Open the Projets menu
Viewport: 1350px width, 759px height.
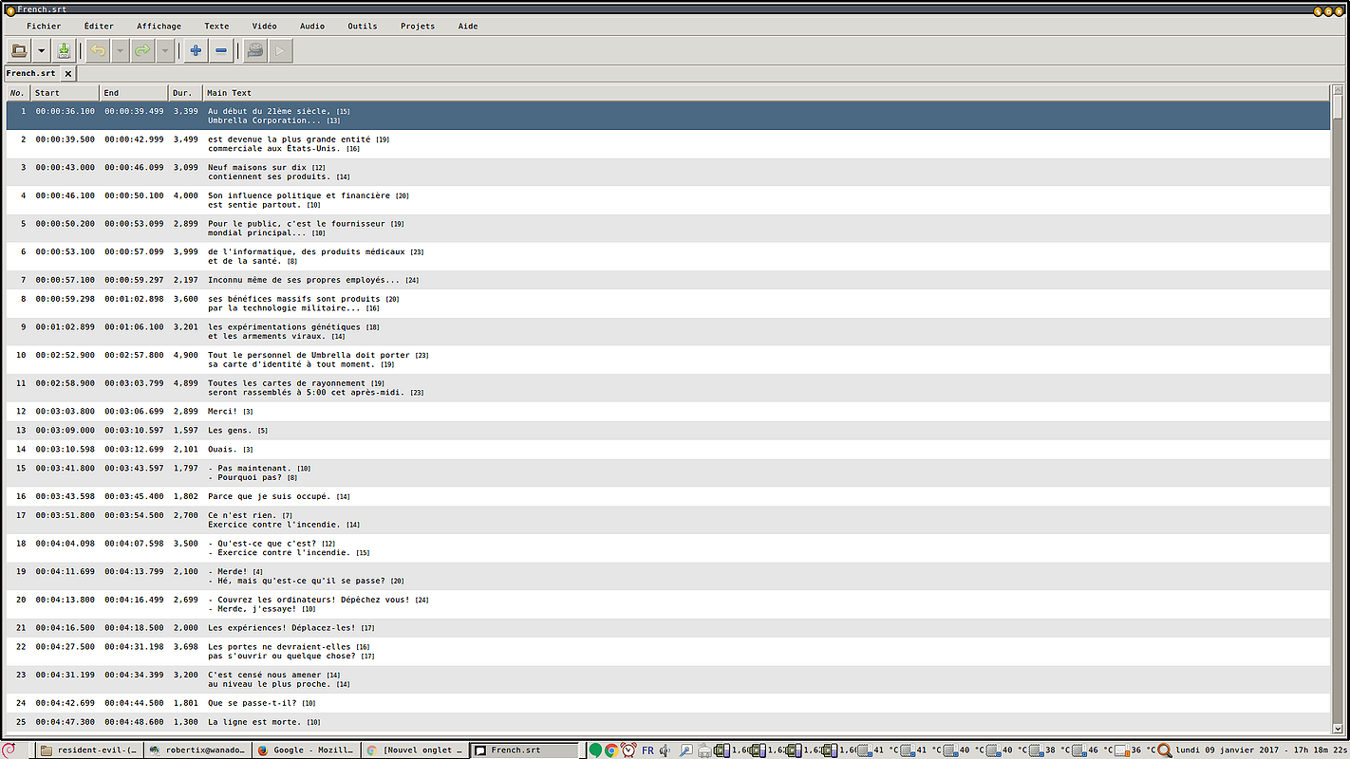[418, 27]
